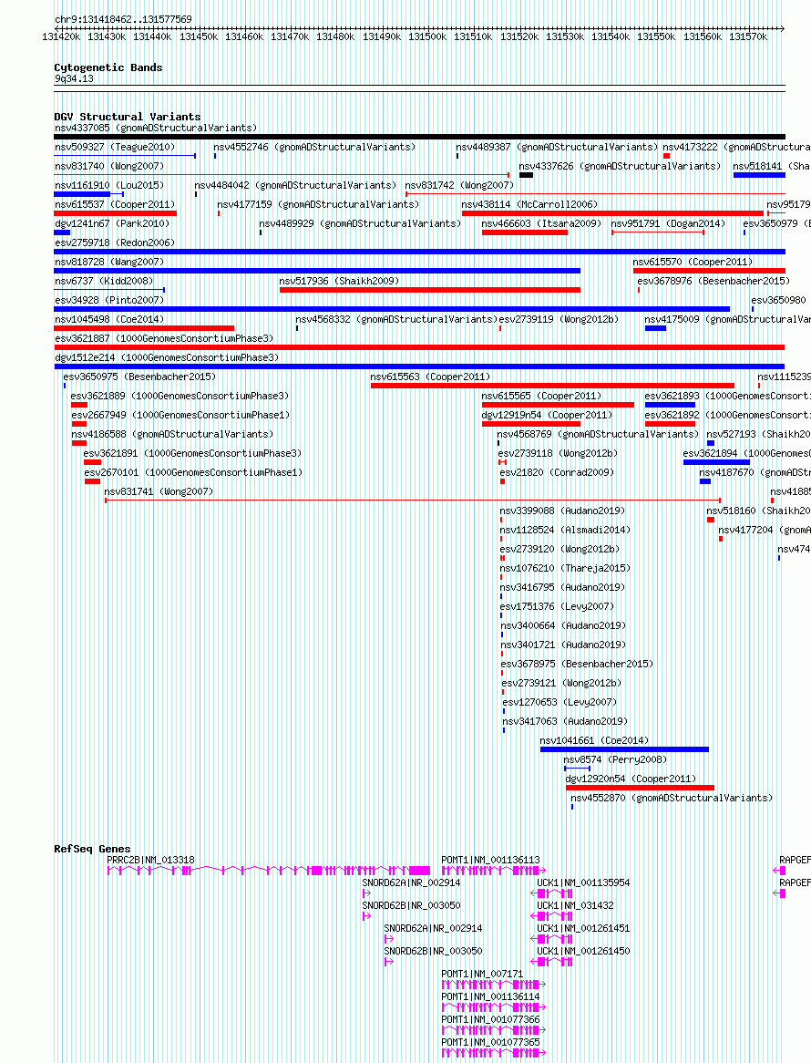Click the DGV Structural Variants track heading

(x=128, y=117)
